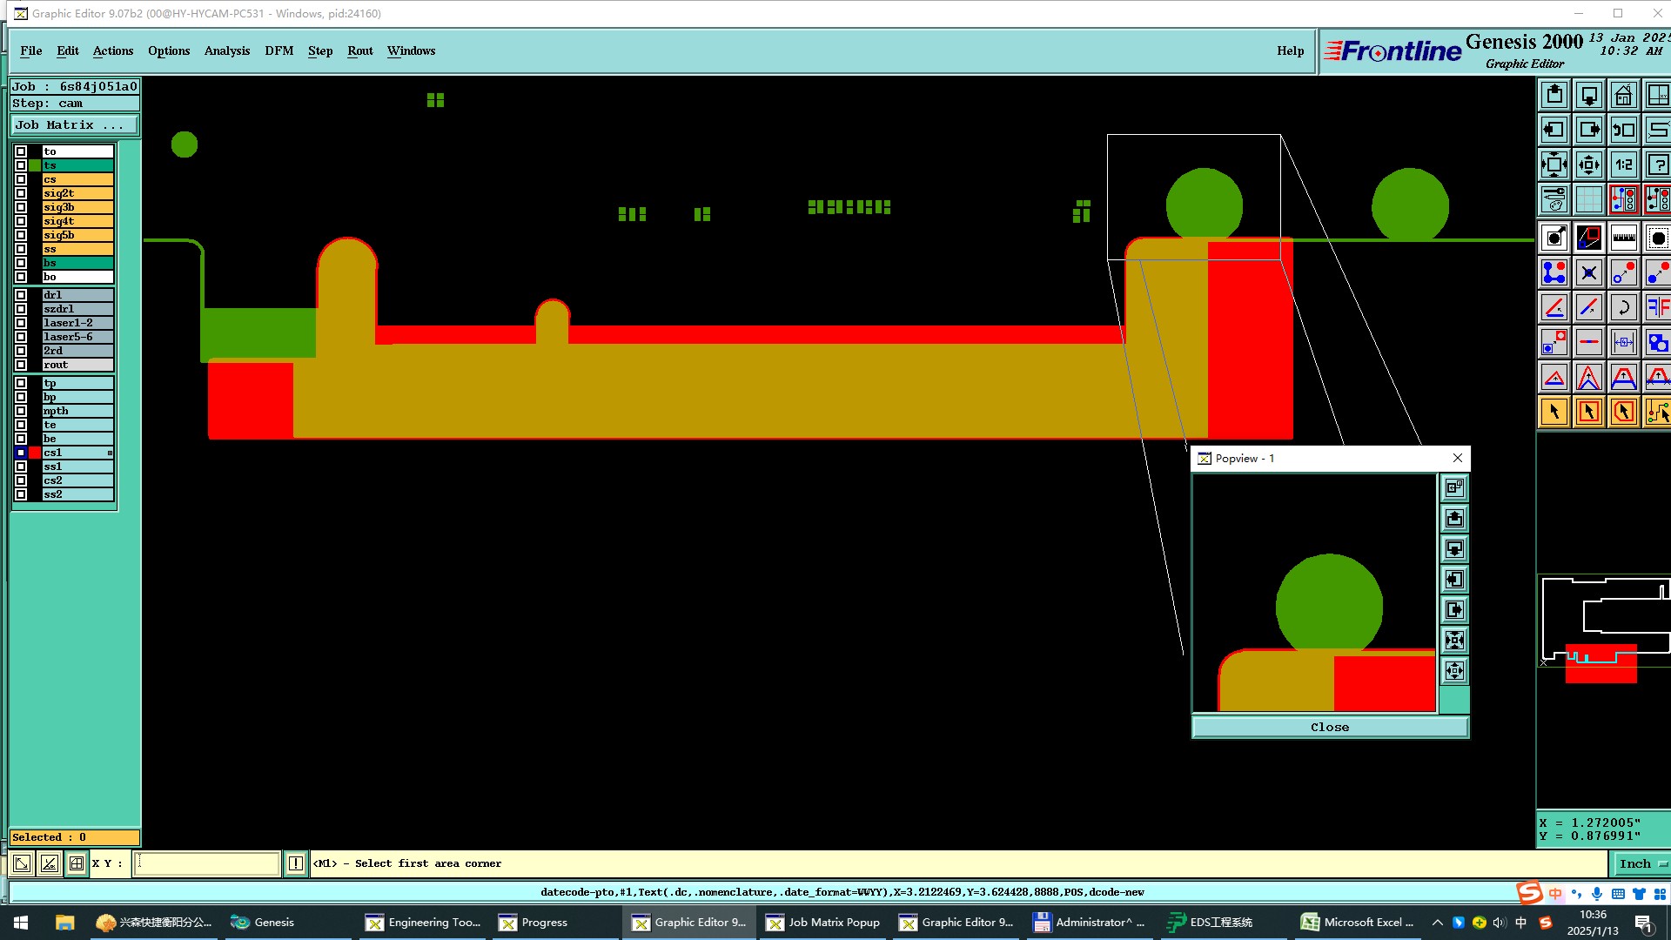Select the ruler measure tool

(x=1623, y=238)
